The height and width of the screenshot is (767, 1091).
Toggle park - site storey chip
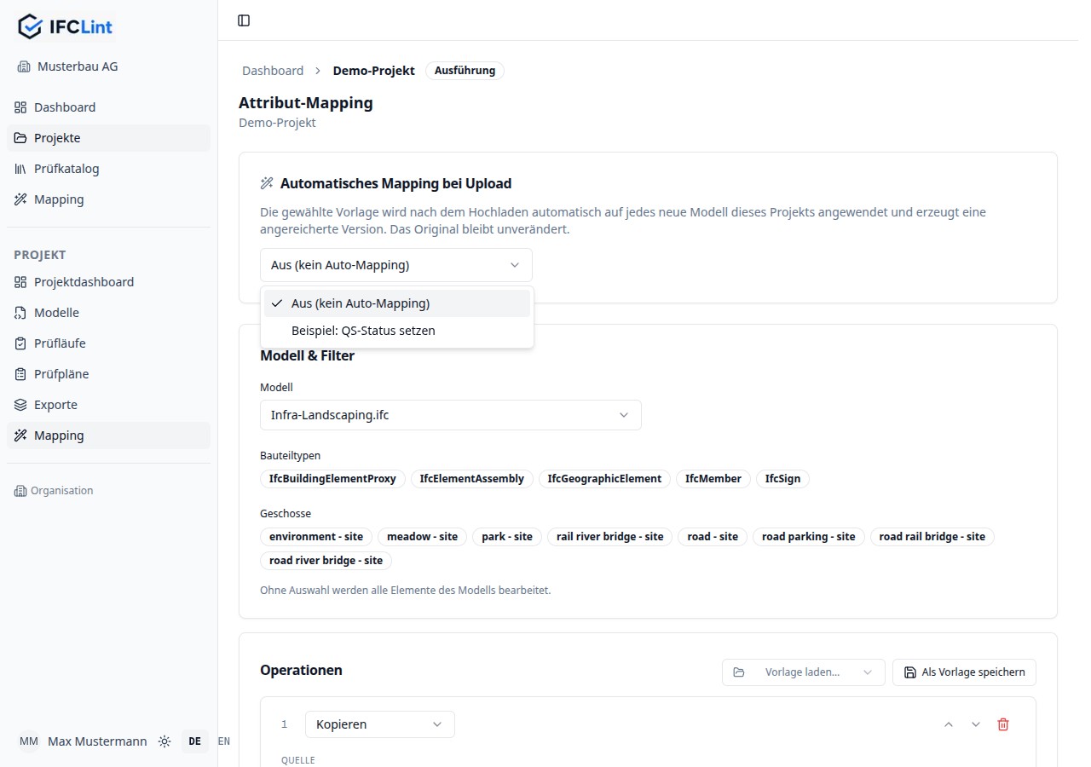(507, 537)
